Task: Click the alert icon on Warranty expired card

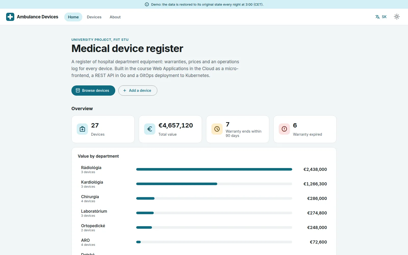Action: click(x=284, y=129)
